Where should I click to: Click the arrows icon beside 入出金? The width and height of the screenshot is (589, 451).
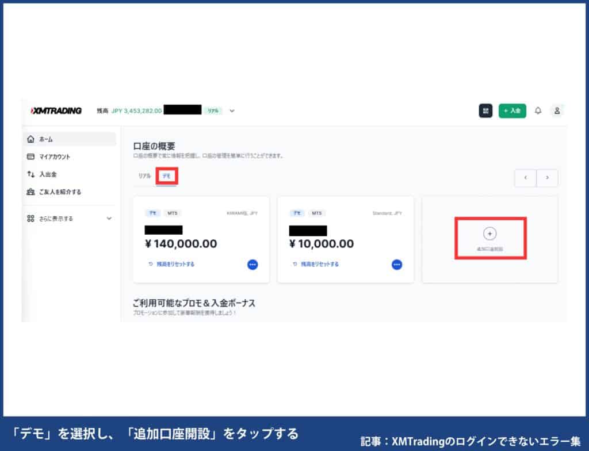[31, 174]
